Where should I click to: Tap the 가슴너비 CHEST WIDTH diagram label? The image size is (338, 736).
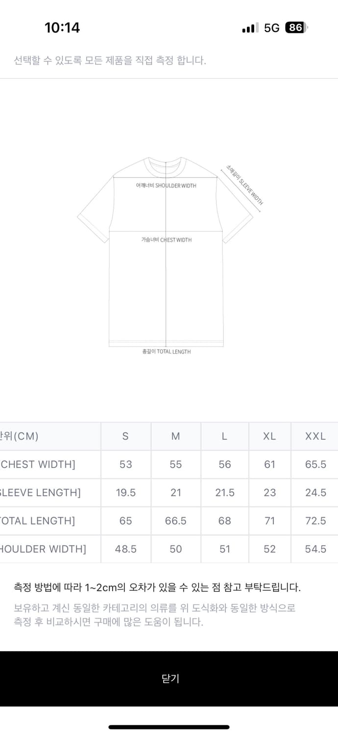coord(166,240)
